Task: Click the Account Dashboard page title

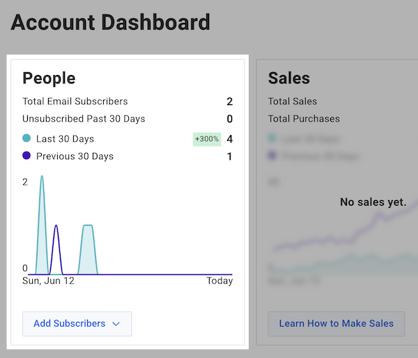Action: [110, 22]
